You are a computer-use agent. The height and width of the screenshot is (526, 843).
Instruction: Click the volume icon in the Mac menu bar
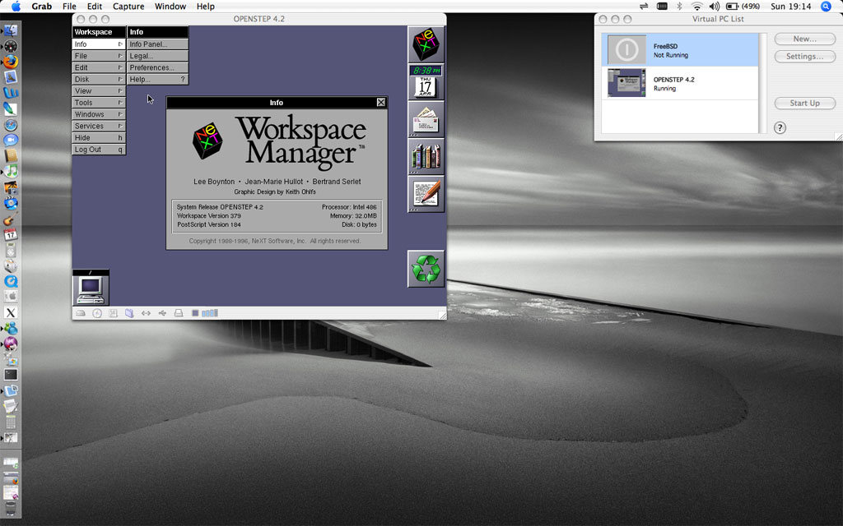[x=713, y=7]
